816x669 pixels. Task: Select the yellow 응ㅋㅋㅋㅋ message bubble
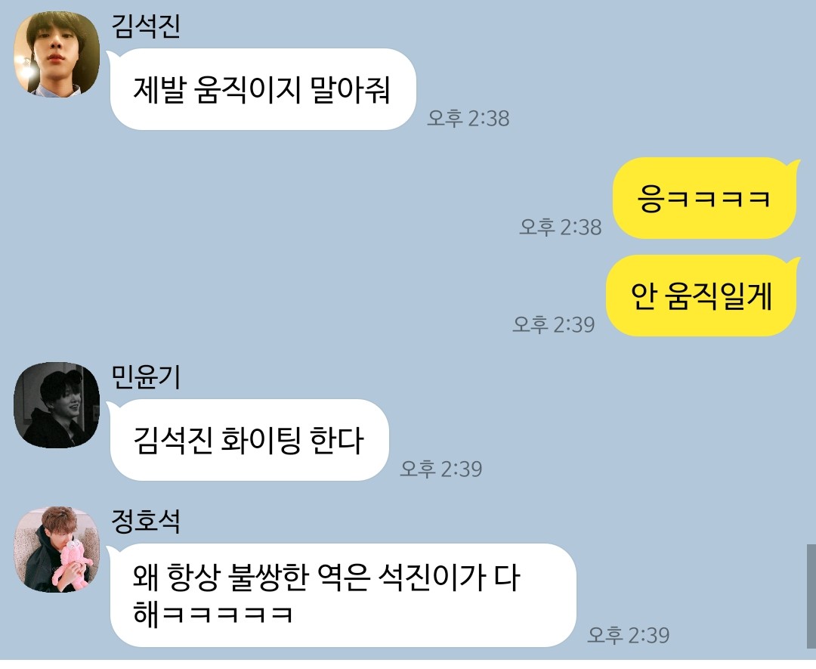click(x=706, y=198)
